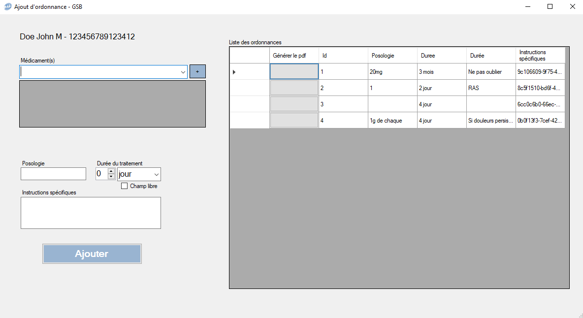Screen dimensions: 583x318
Task: Click 'Générer le pdf' for ordonnance Id 4
Action: (x=293, y=120)
